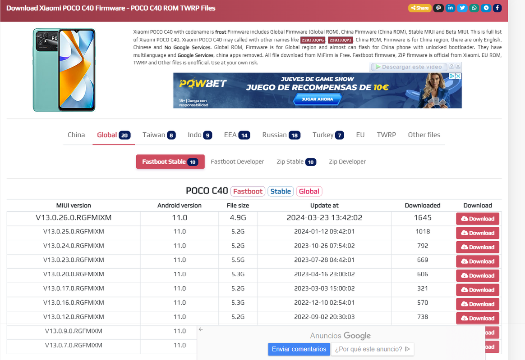The height and width of the screenshot is (360, 525).
Task: Click ¿Por qué este anuncio? button
Action: tap(372, 349)
